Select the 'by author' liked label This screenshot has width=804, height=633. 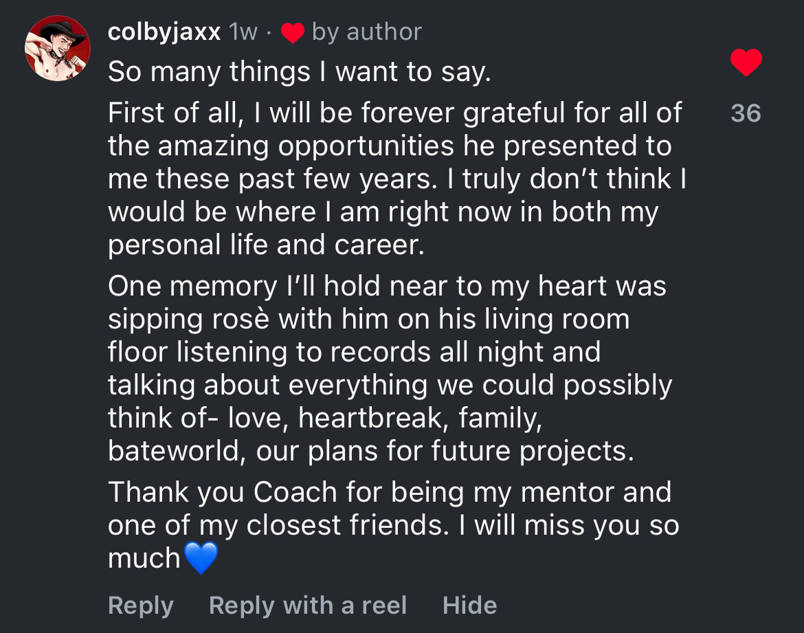[367, 32]
